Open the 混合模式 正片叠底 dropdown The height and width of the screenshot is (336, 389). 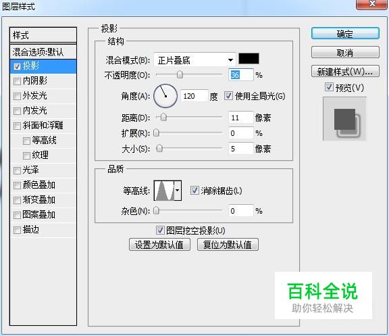coord(194,60)
